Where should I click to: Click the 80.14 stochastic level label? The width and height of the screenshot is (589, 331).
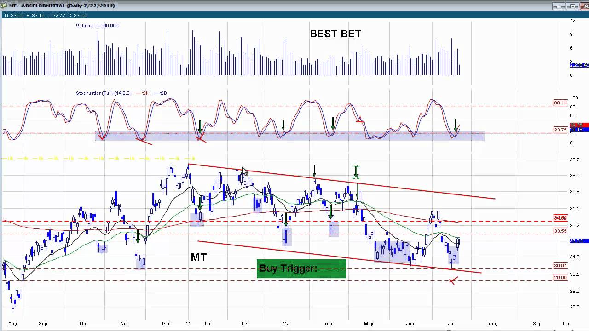click(x=560, y=103)
